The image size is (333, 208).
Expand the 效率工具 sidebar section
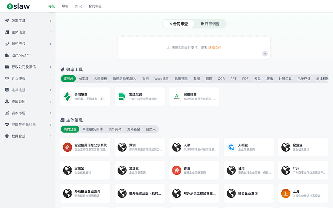coord(28,21)
